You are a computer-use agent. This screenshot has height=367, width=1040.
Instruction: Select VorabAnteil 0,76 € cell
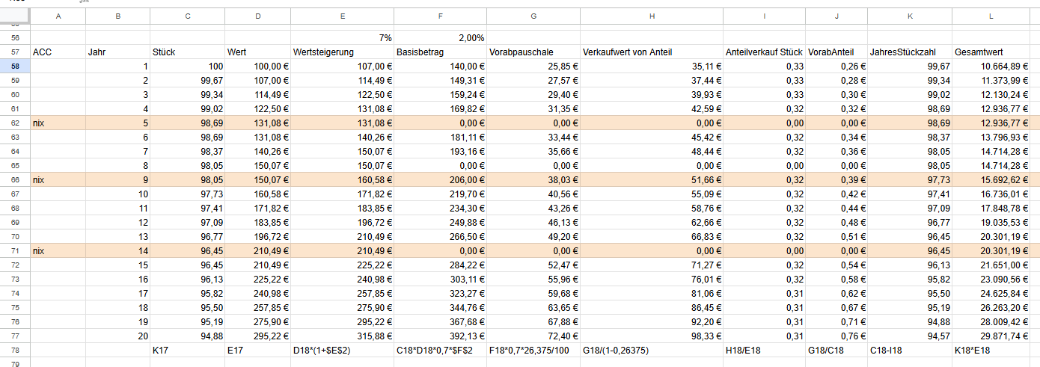coord(836,336)
